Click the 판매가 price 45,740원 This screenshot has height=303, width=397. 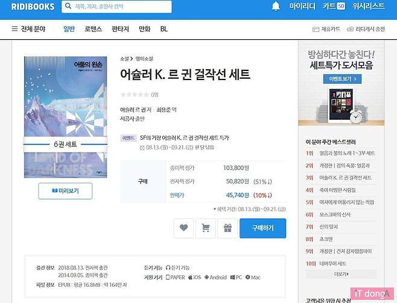pos(237,195)
